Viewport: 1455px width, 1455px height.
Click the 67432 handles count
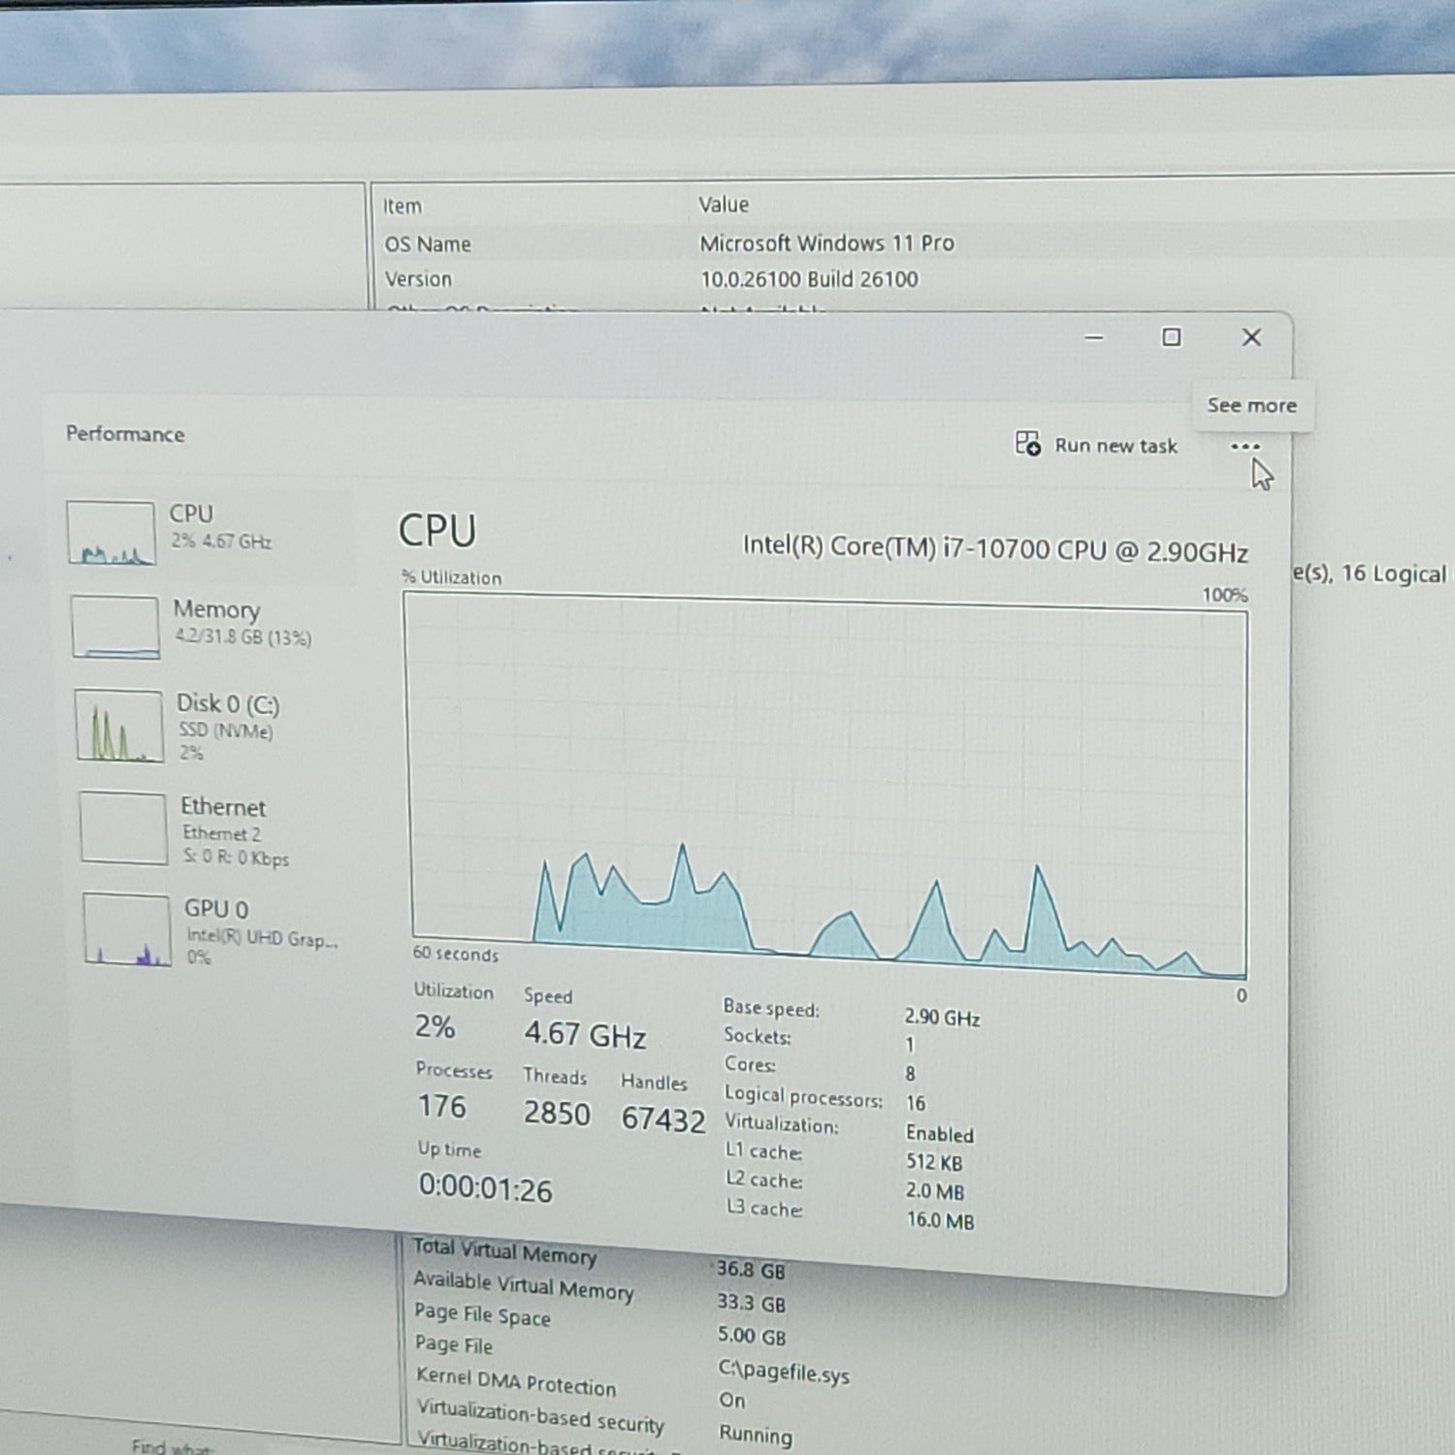[663, 1119]
